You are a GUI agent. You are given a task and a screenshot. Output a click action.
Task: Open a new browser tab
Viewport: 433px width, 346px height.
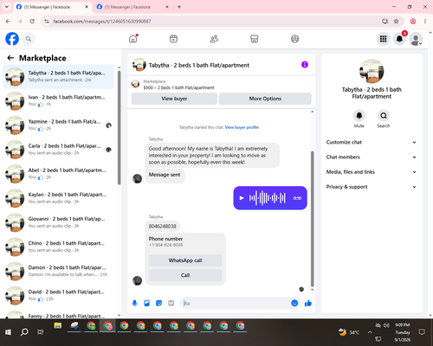(179, 7)
